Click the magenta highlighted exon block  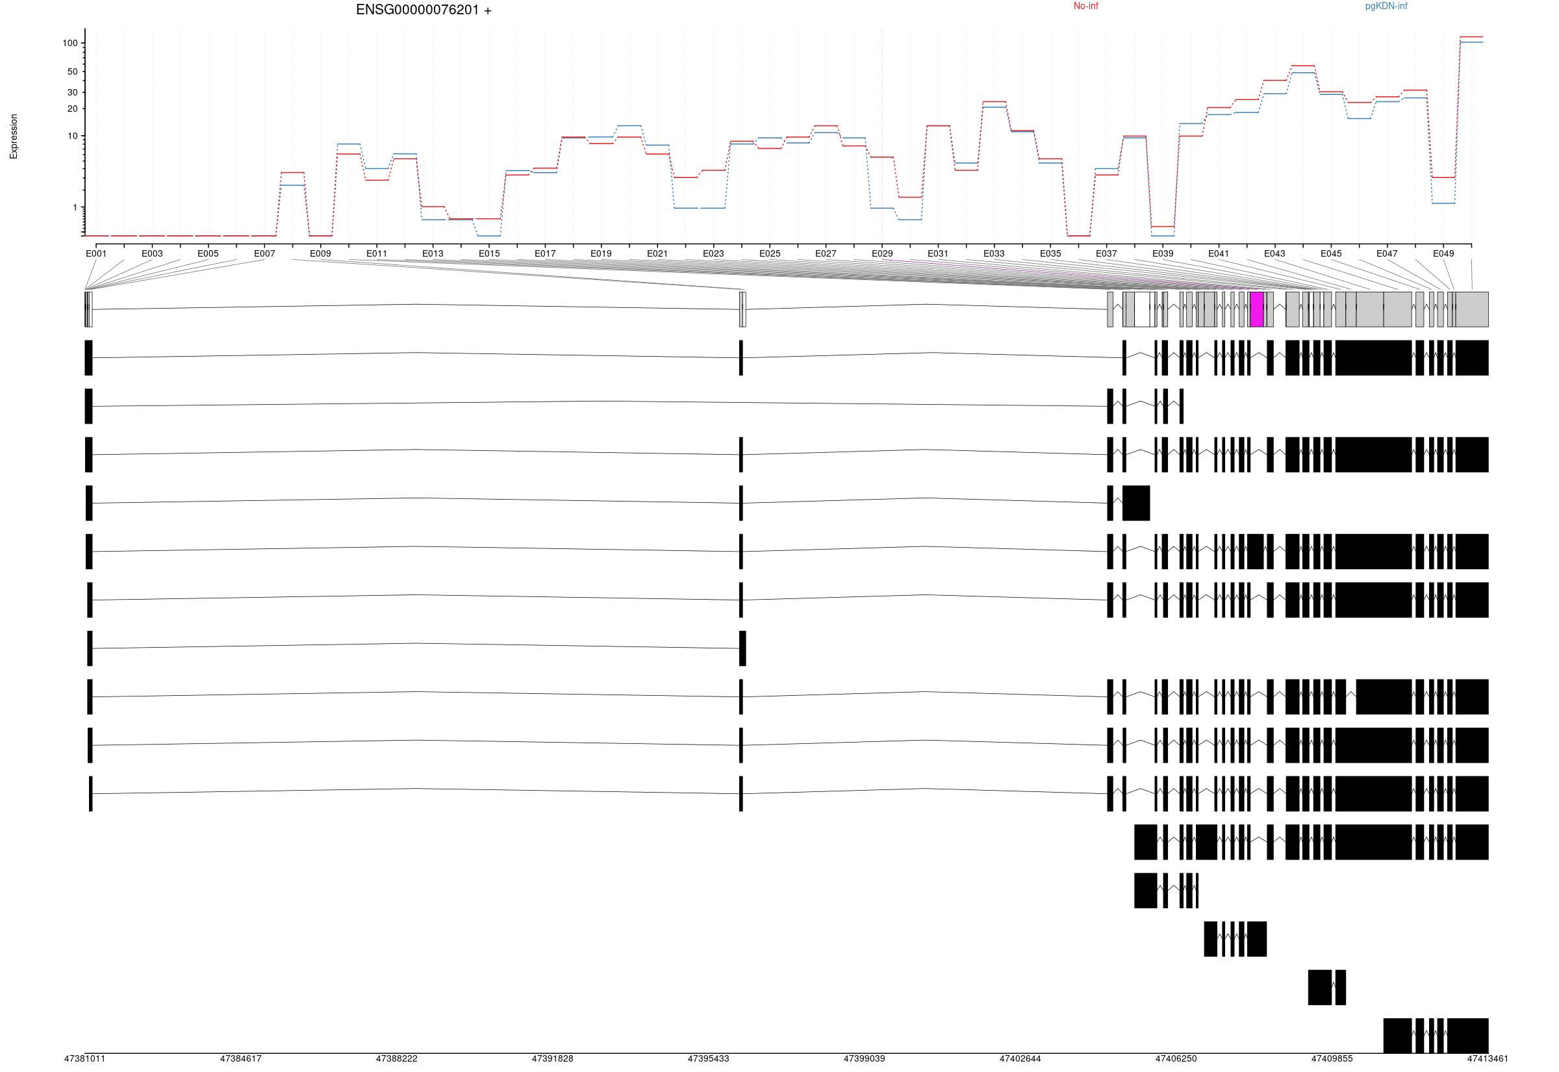coord(1257,310)
